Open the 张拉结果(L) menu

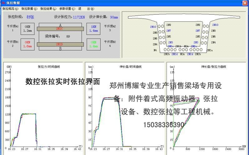point(48,9)
